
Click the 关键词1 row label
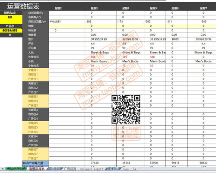point(36,70)
